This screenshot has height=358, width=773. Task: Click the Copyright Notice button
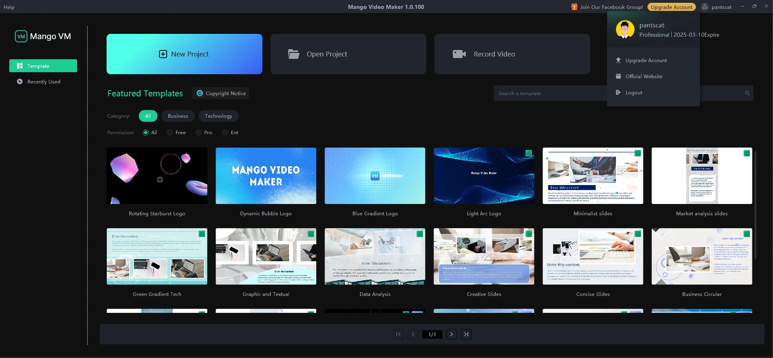221,93
